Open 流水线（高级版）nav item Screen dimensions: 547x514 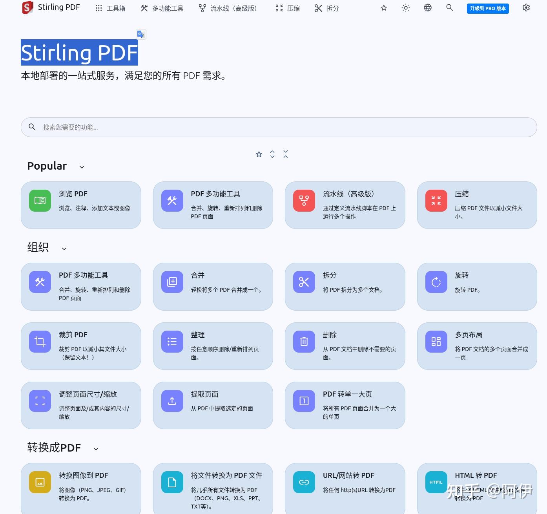228,8
